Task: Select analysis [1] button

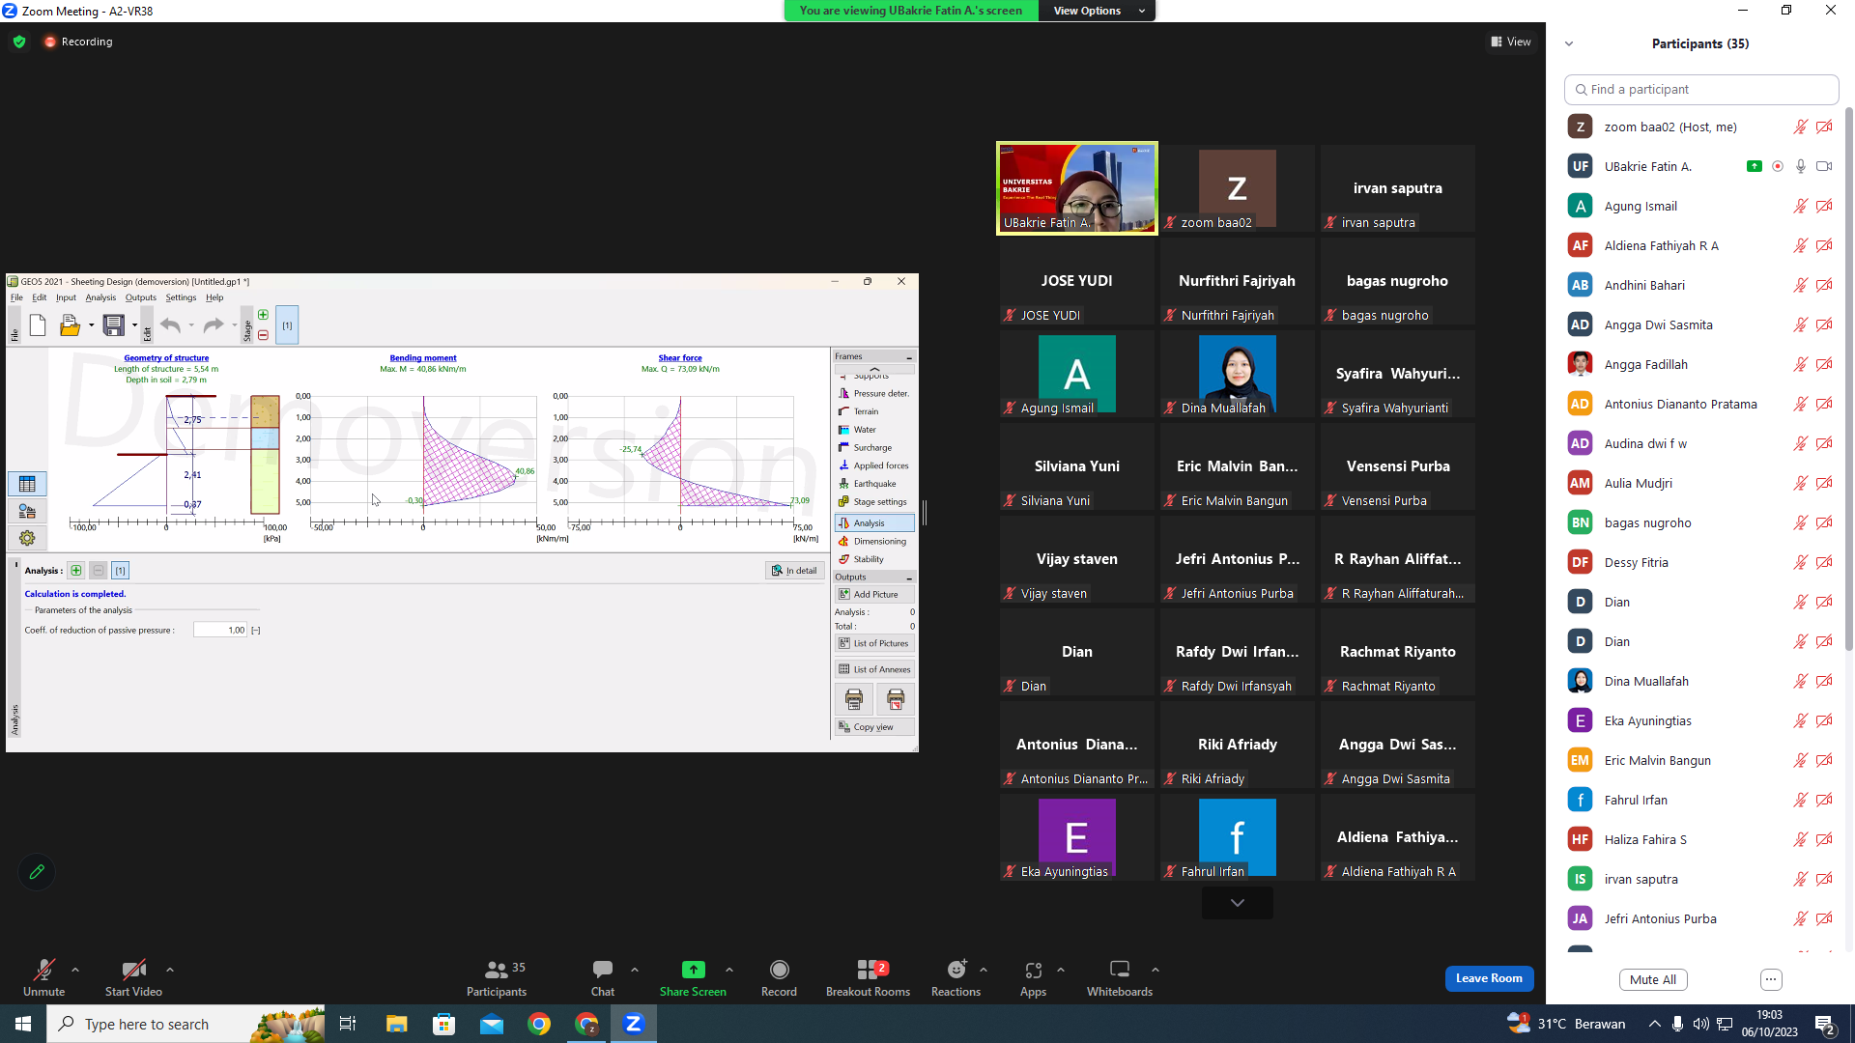Action: (x=121, y=571)
